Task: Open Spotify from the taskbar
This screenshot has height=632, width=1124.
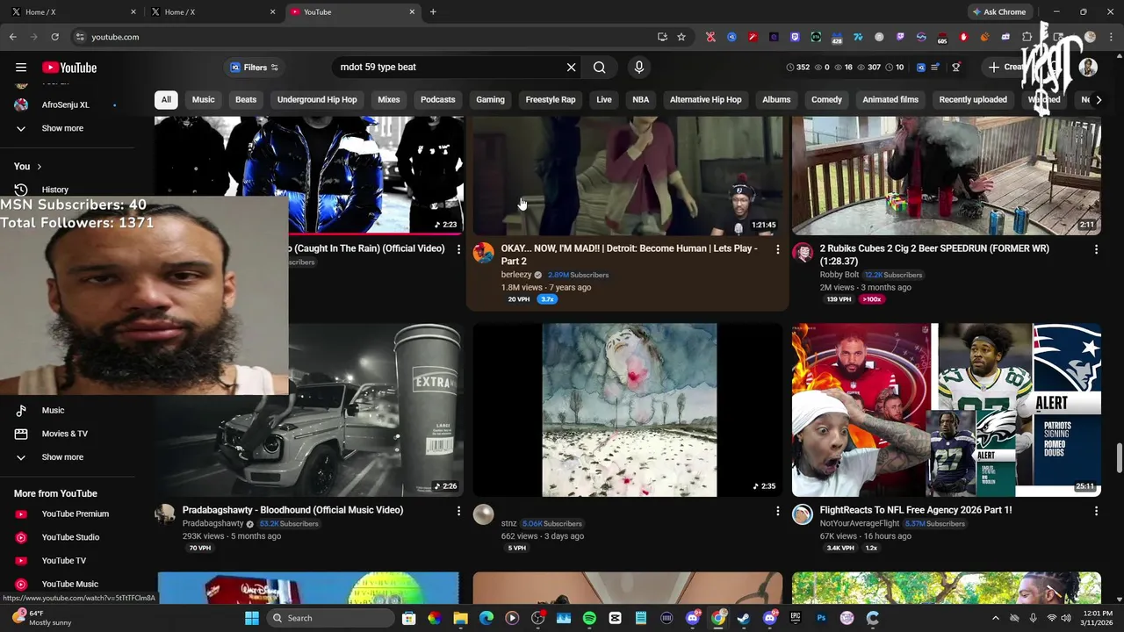Action: [589, 618]
